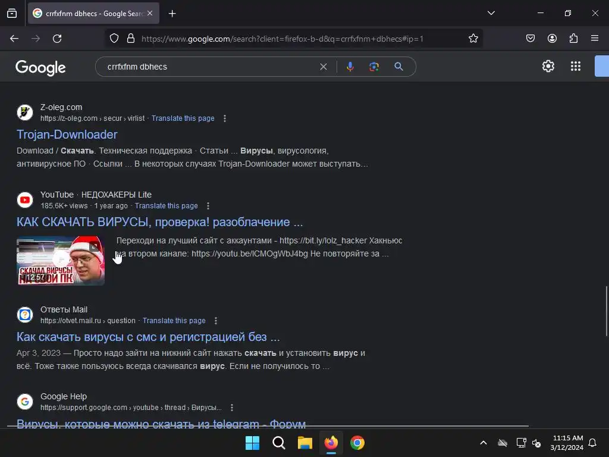Open more options for Google Help result

coord(232,408)
